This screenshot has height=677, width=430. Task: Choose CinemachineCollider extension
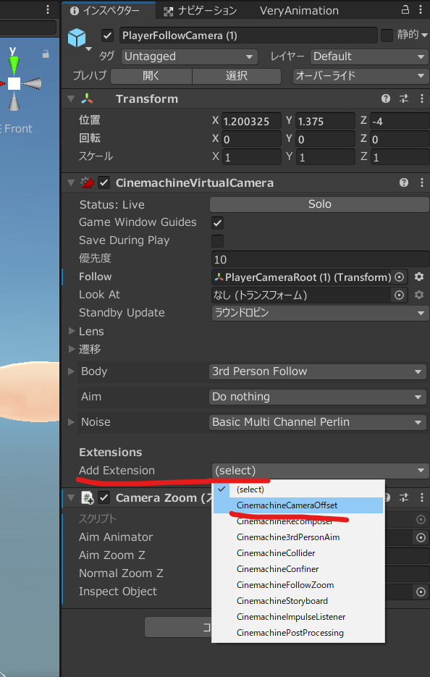(298, 553)
